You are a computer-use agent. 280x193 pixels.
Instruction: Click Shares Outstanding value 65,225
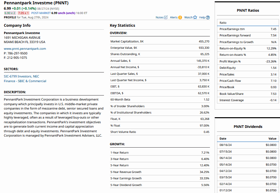point(205,54)
